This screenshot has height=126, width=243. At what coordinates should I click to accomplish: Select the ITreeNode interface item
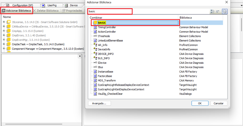[104, 36]
